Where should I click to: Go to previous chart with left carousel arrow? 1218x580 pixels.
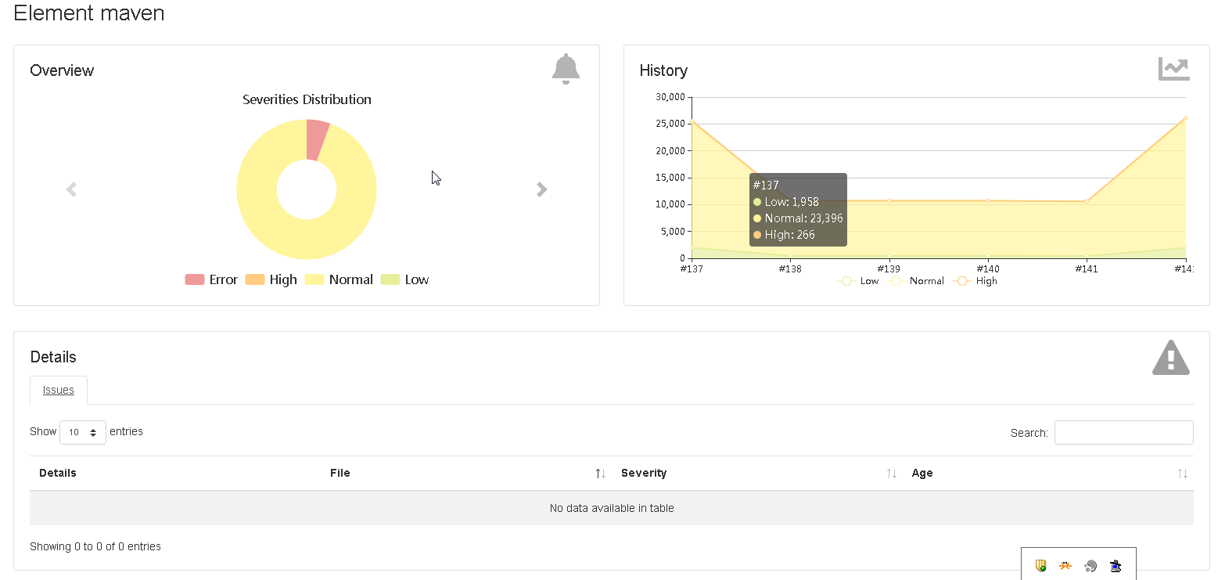71,189
